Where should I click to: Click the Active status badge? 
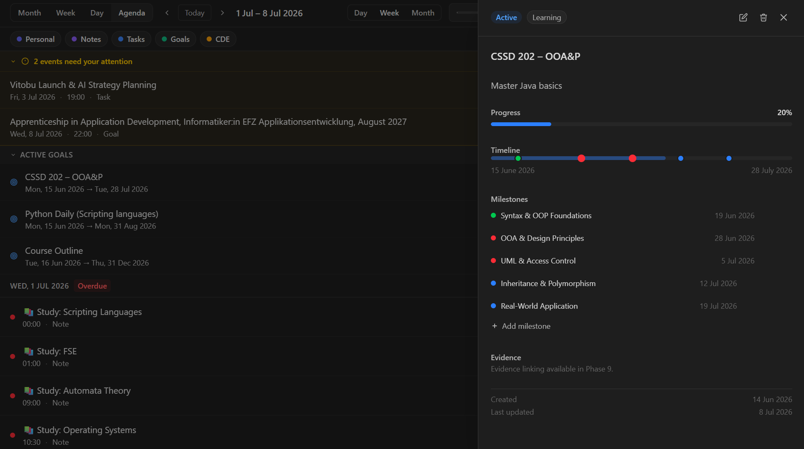[506, 18]
